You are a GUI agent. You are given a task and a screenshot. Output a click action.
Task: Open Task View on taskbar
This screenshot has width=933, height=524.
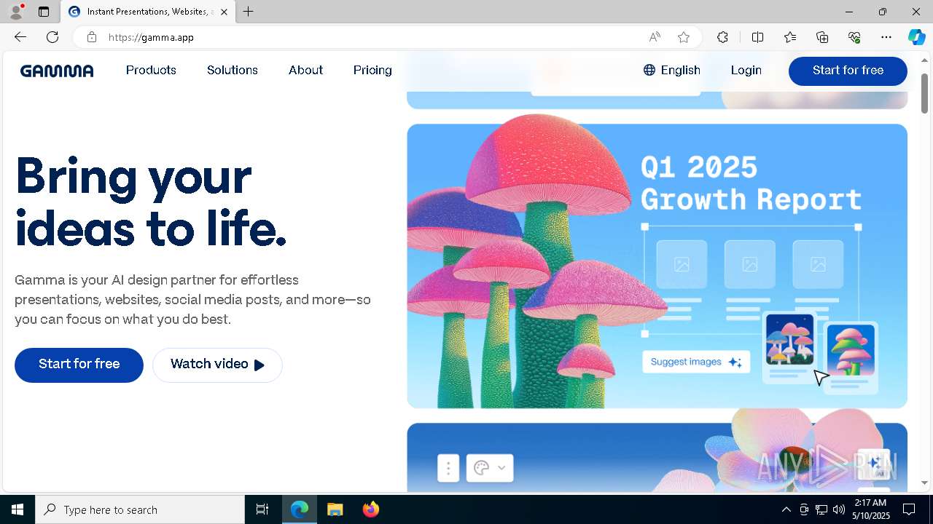262,509
